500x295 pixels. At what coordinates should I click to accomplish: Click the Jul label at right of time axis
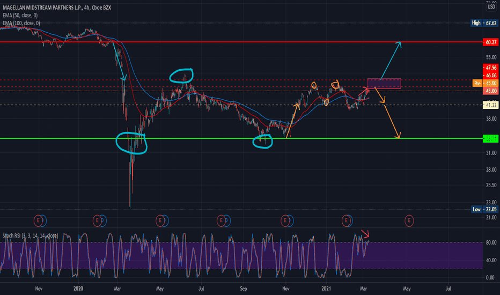point(448,289)
